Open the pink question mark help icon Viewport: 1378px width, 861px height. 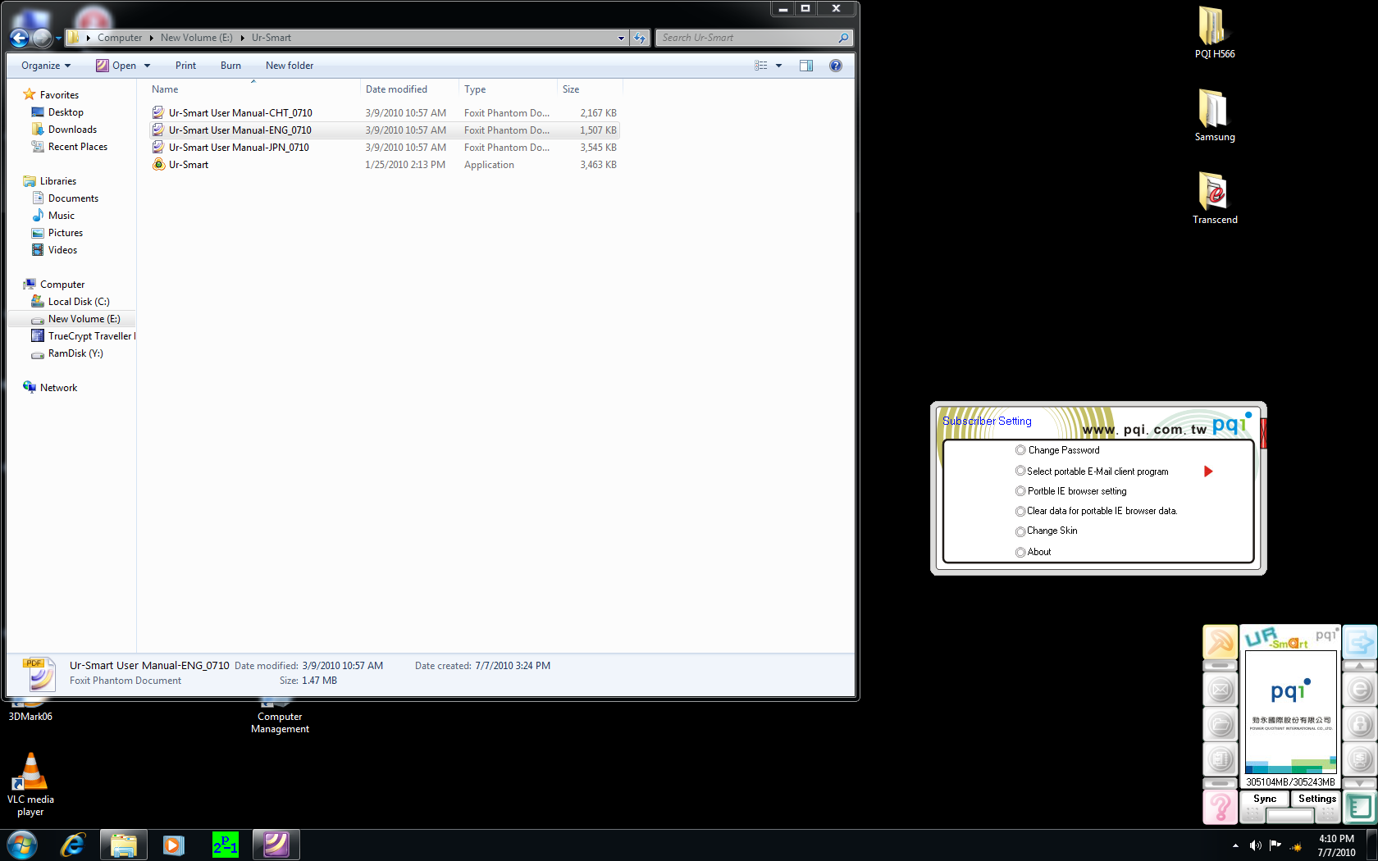[1220, 808]
